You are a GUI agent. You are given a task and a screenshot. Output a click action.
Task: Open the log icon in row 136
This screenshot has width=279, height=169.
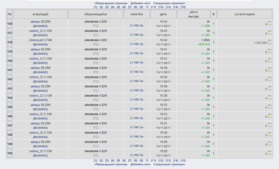click(270, 23)
